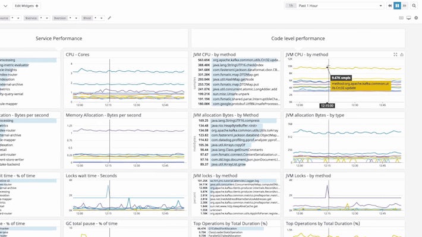The image size is (422, 237).
Task: Switch to TV mode monitor icon
Action: (x=408, y=18)
